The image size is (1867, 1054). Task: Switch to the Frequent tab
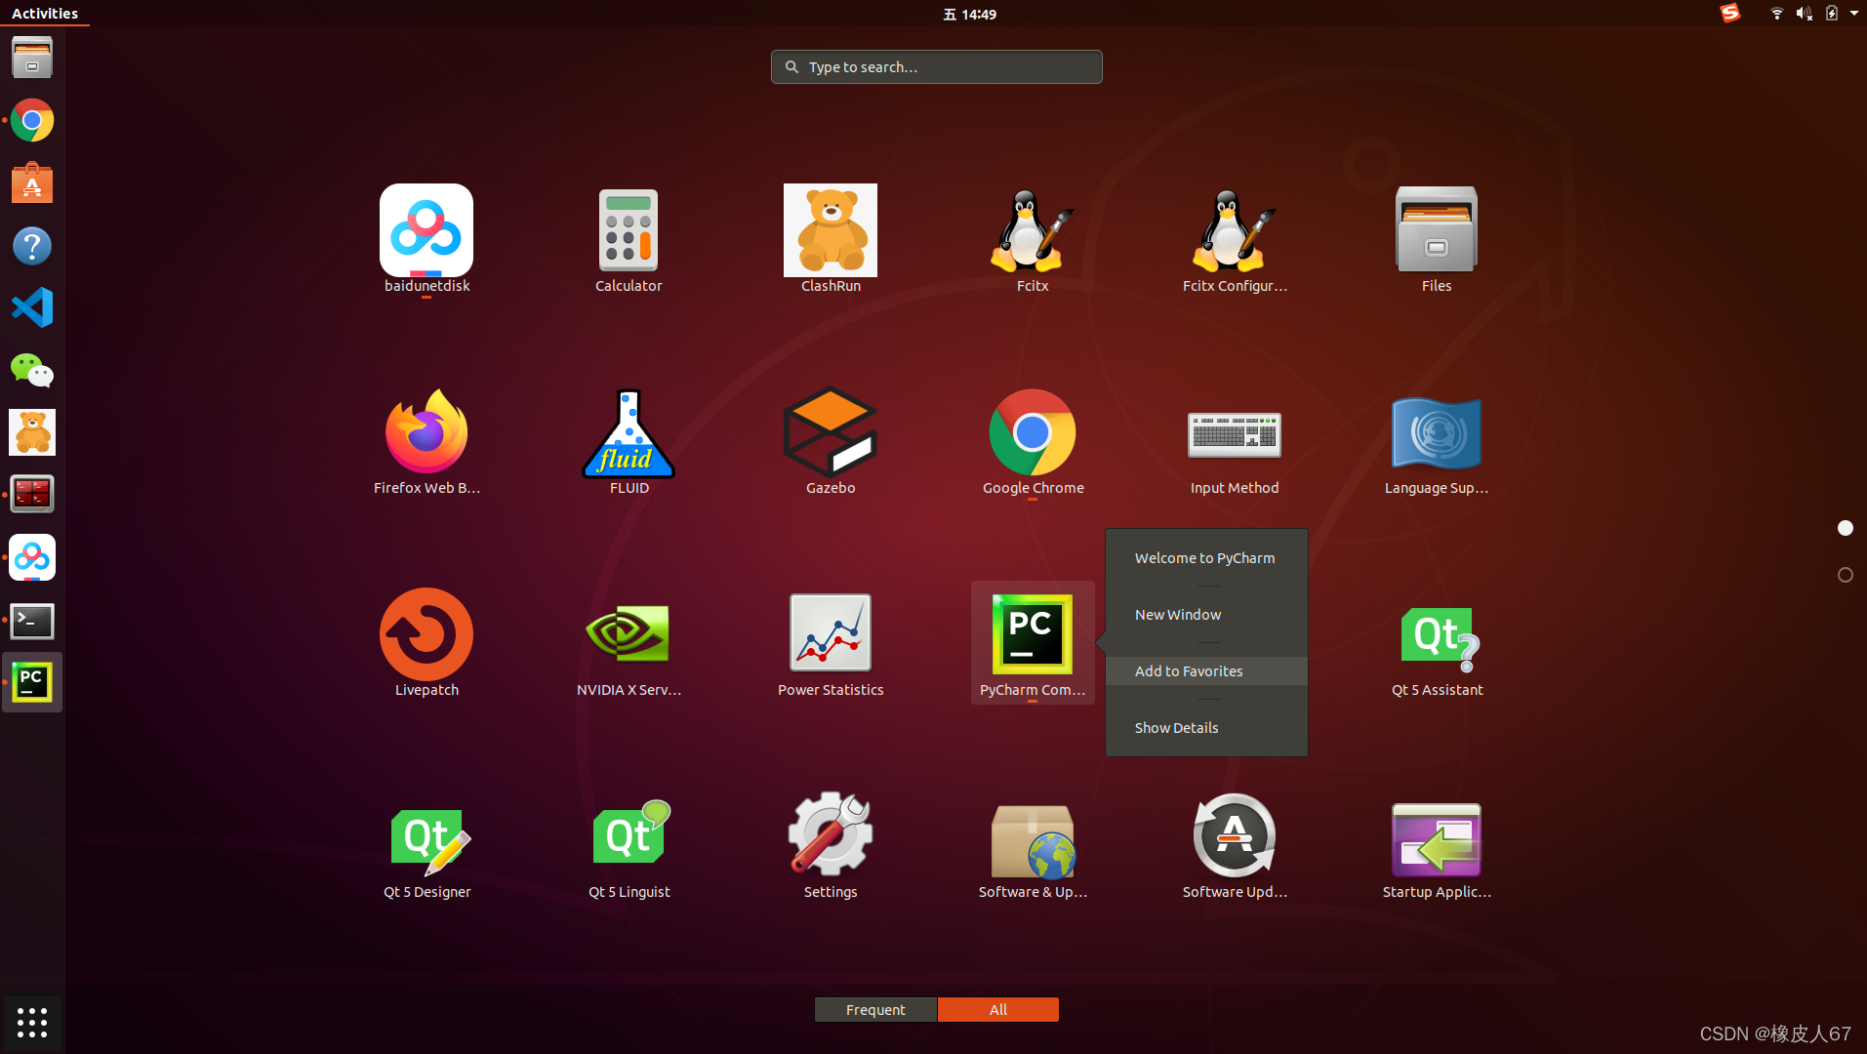[x=875, y=1009]
